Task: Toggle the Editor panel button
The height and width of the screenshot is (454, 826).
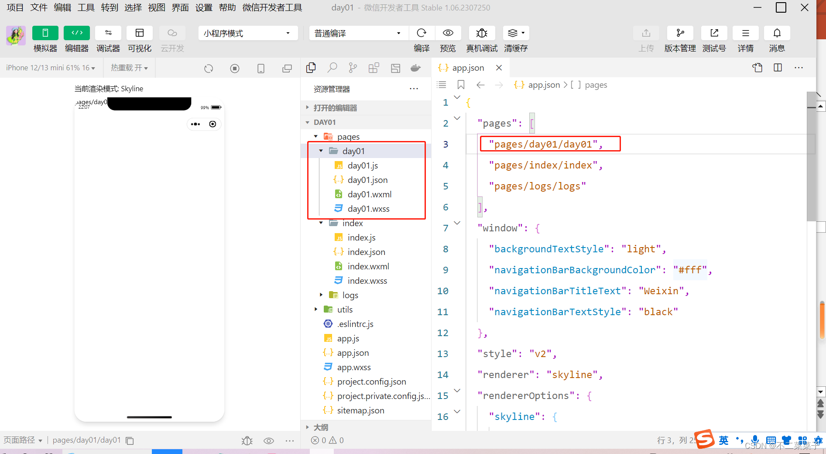Action: (77, 33)
